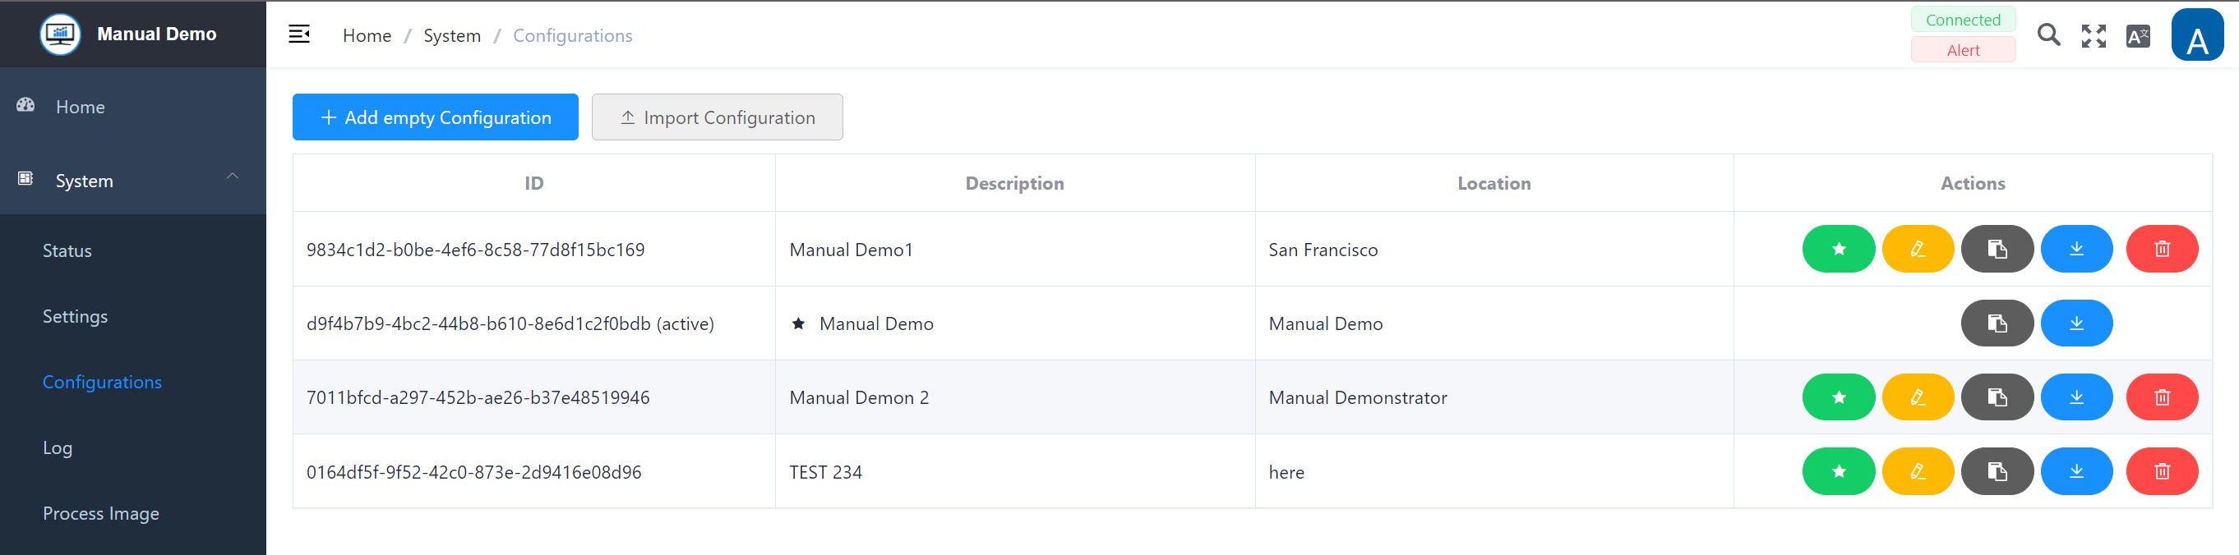Click Import Configuration button
Screen dimensions: 2239x555
pos(716,117)
